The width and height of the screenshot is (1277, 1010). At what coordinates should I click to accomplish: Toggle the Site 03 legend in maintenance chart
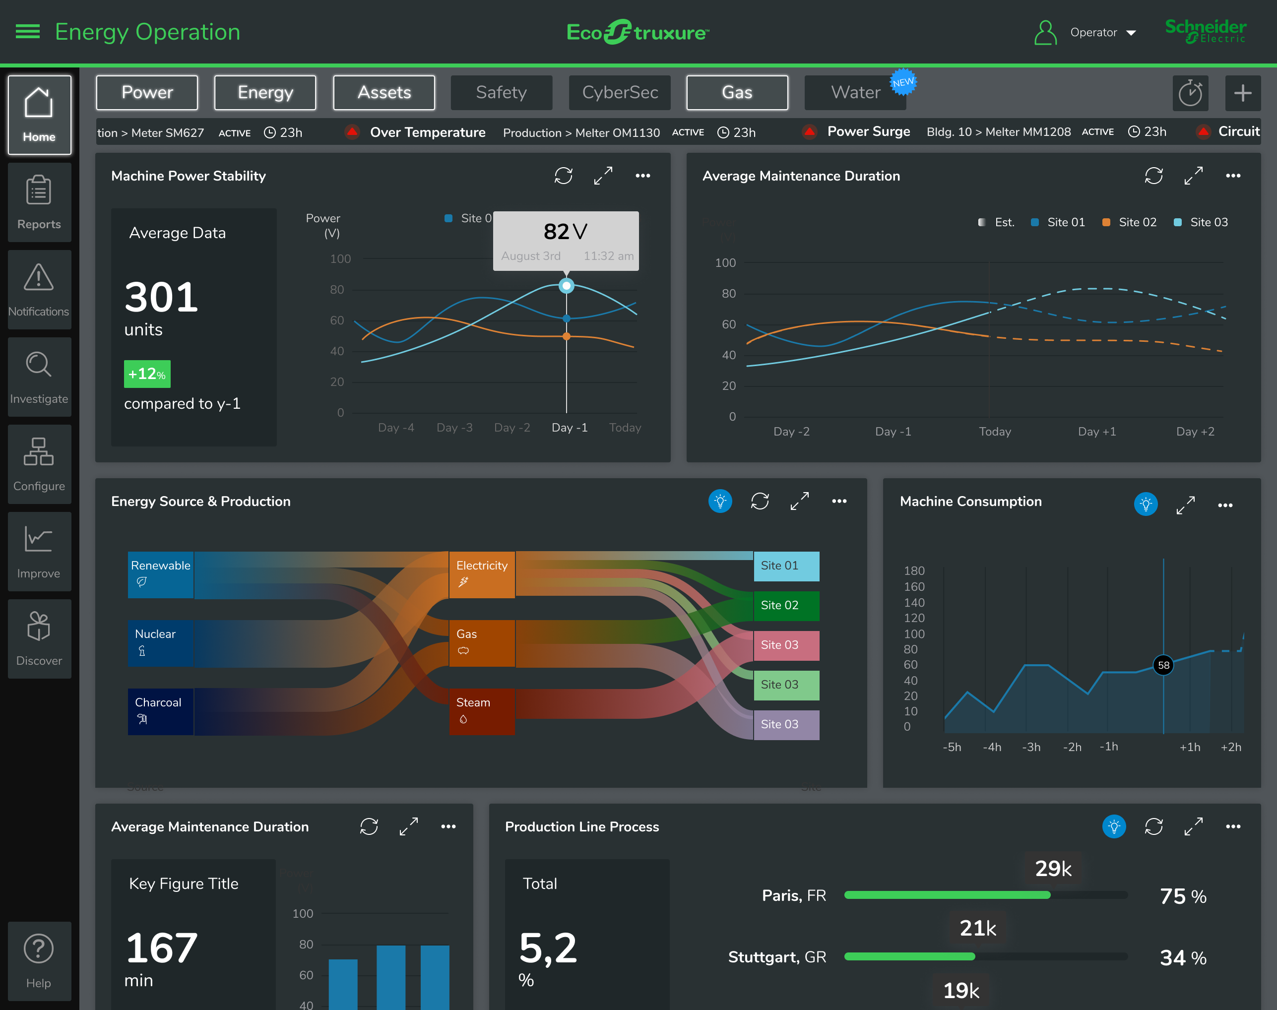click(1201, 222)
